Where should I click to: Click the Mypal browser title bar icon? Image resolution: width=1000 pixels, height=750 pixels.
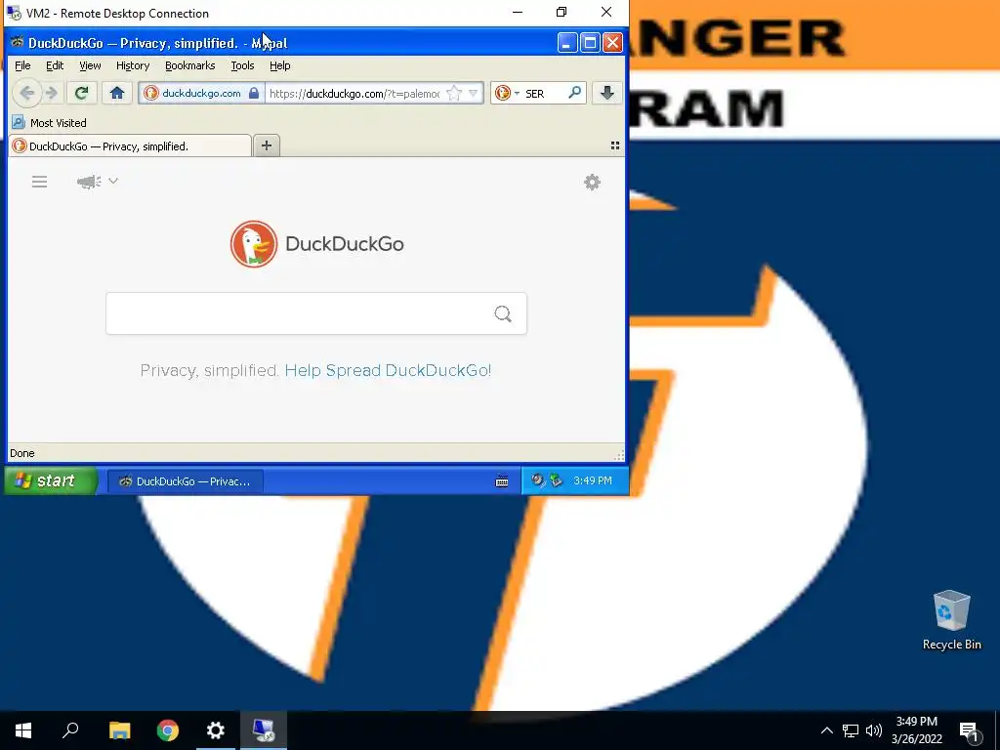click(18, 43)
